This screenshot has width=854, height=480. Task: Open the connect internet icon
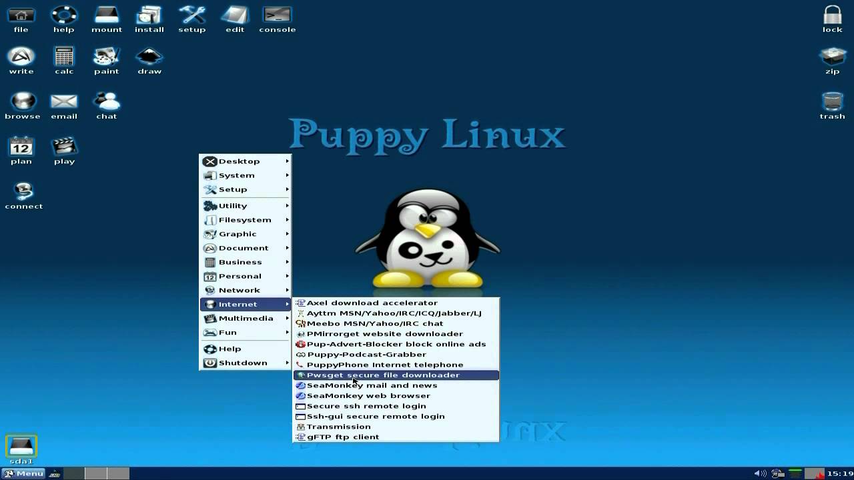coord(24,195)
